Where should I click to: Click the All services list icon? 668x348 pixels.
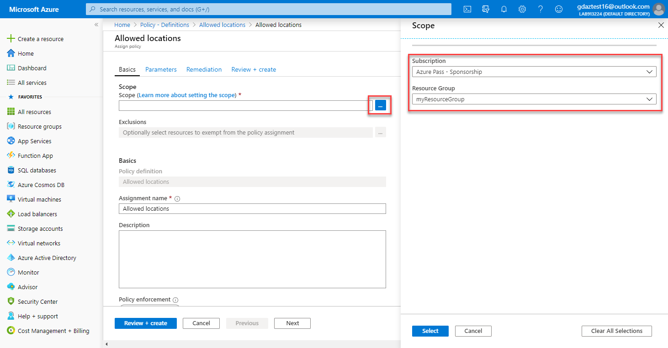coord(11,83)
